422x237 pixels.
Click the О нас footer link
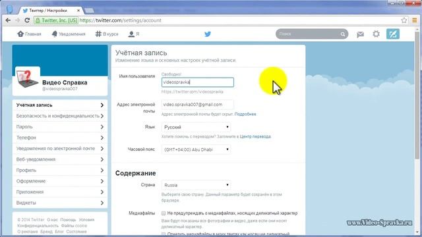(52, 220)
